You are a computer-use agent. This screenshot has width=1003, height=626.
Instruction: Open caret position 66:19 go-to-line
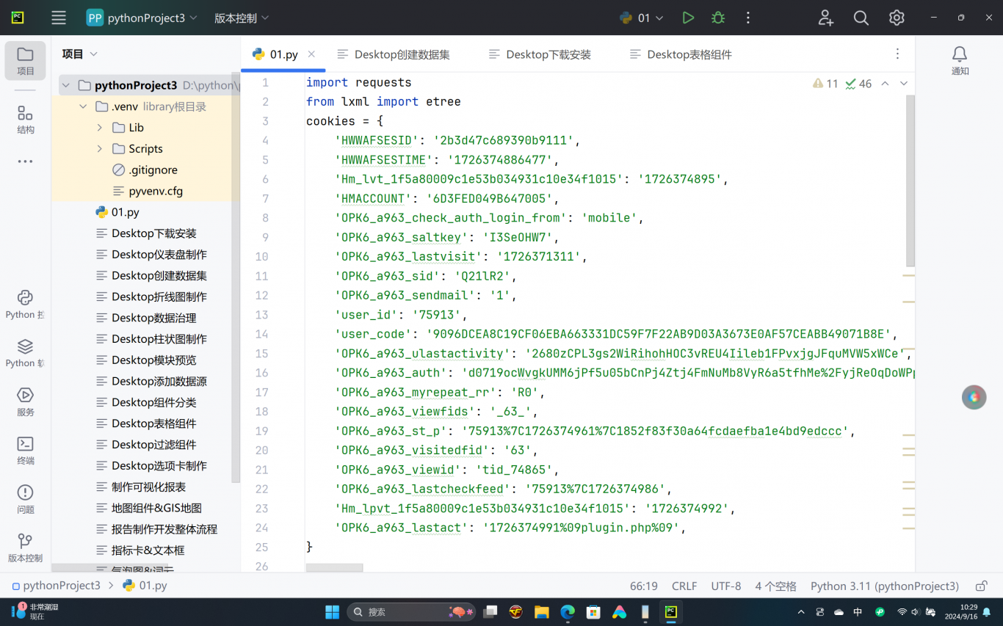[x=643, y=586]
